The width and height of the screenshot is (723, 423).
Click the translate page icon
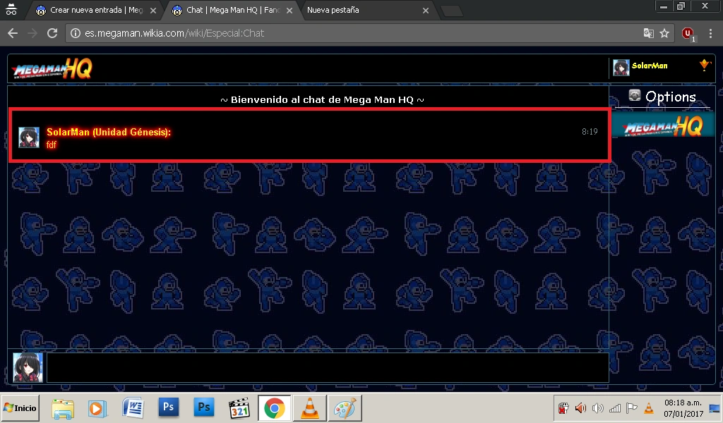pos(648,33)
